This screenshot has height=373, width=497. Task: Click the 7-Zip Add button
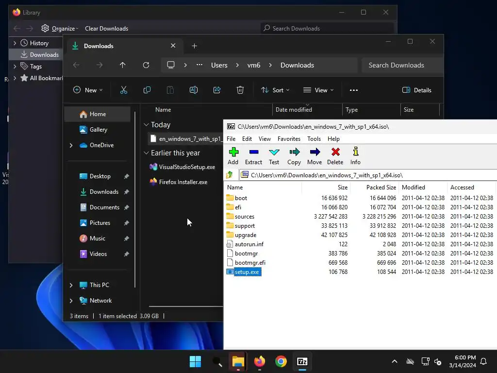point(233,156)
